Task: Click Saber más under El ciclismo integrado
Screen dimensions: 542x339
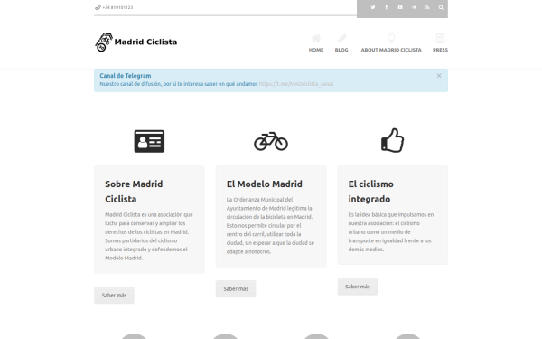Action: point(358,287)
